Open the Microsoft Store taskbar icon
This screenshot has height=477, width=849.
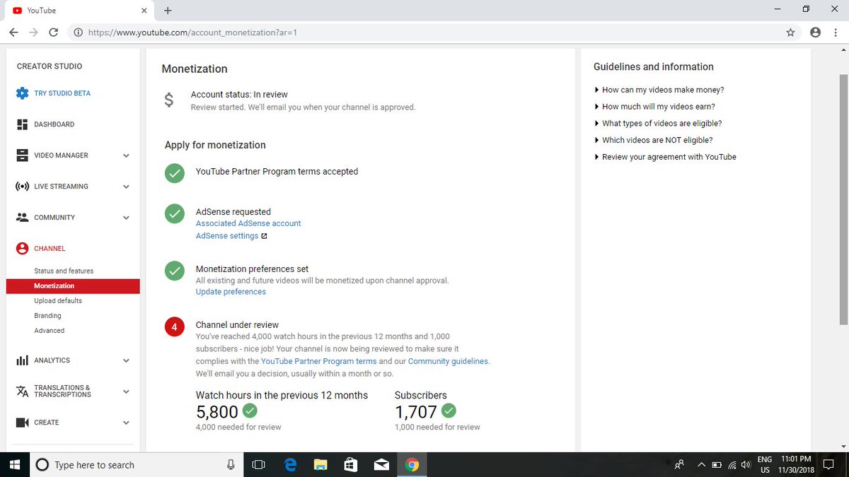coord(351,465)
